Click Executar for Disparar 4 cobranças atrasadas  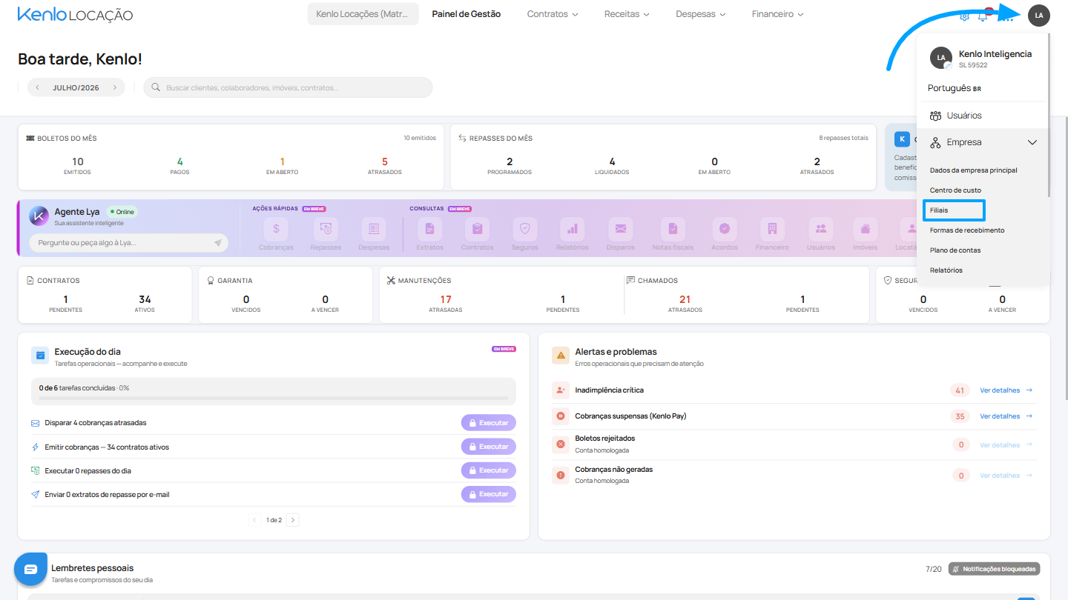488,423
